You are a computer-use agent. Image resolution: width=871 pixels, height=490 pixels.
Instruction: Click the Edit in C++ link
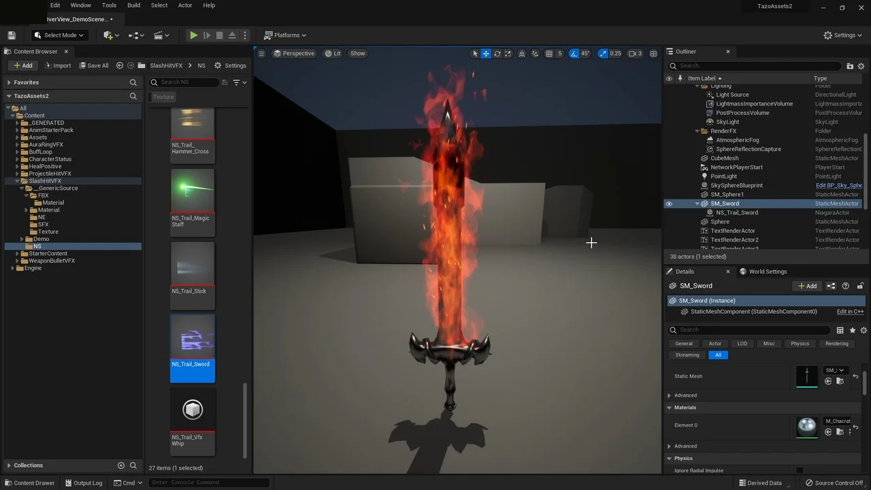[x=850, y=311]
